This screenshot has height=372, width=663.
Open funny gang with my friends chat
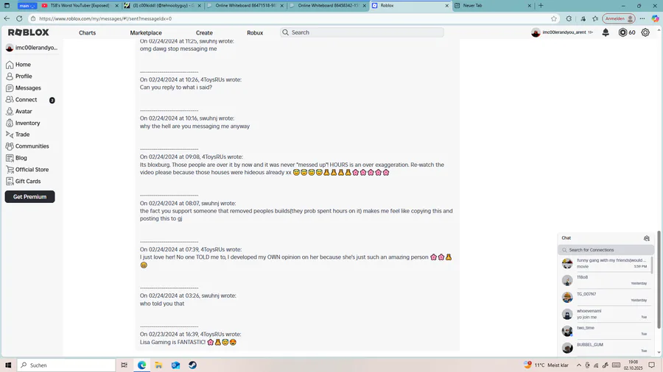tap(605, 263)
